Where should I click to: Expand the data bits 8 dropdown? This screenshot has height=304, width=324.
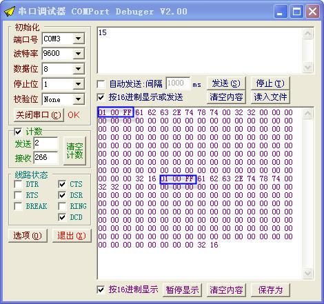pos(79,69)
